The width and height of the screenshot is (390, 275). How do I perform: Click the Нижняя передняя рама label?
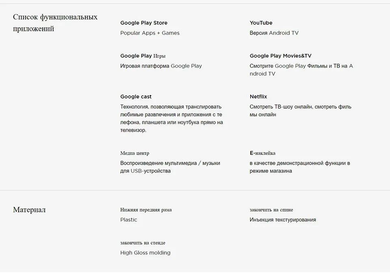[146, 210]
